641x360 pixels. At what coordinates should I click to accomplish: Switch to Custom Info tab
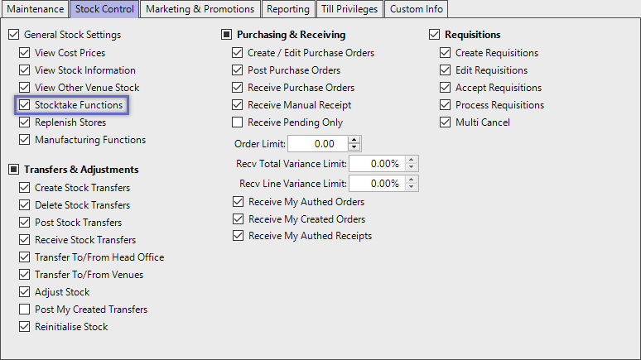[x=417, y=9]
